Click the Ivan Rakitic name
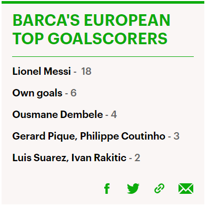The height and width of the screenshot is (207, 208). tap(99, 157)
